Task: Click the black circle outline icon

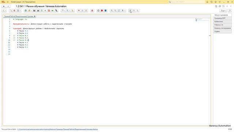Action: (98, 11)
